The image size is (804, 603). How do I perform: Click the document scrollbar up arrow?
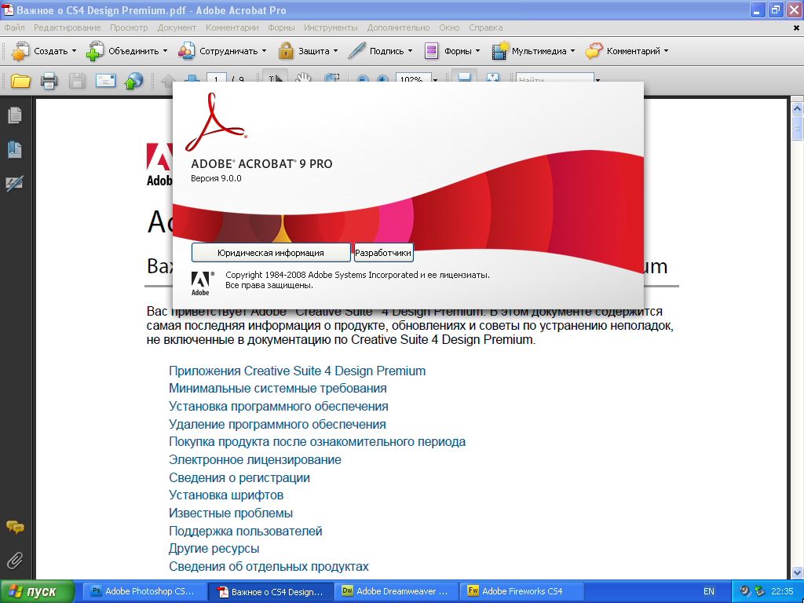797,108
